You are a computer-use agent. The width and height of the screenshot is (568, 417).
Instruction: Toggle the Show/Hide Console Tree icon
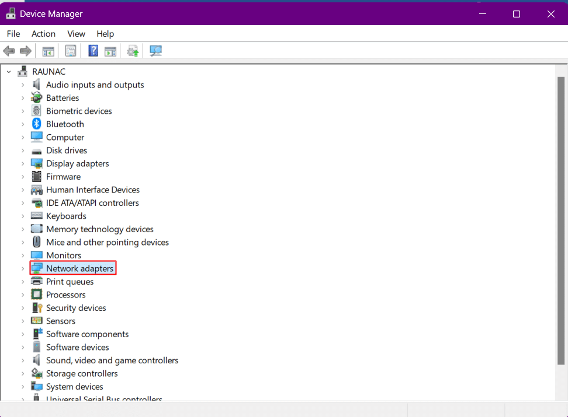pos(49,51)
